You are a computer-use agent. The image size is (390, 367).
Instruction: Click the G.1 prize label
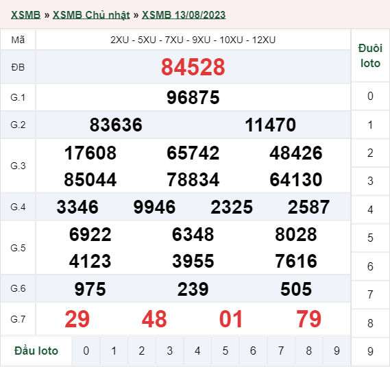coord(18,97)
